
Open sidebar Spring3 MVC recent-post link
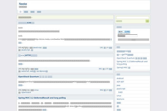[123, 67]
